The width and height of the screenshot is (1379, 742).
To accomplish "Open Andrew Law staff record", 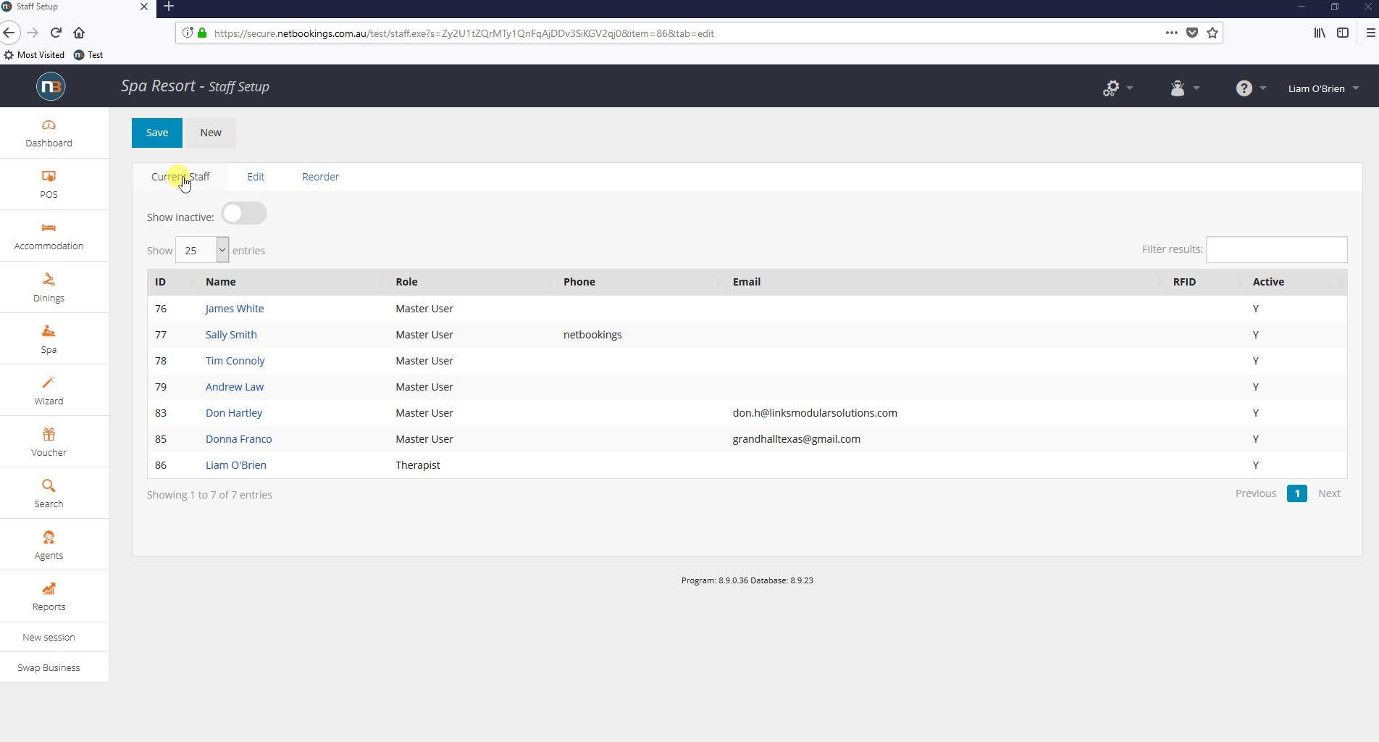I will pos(235,387).
